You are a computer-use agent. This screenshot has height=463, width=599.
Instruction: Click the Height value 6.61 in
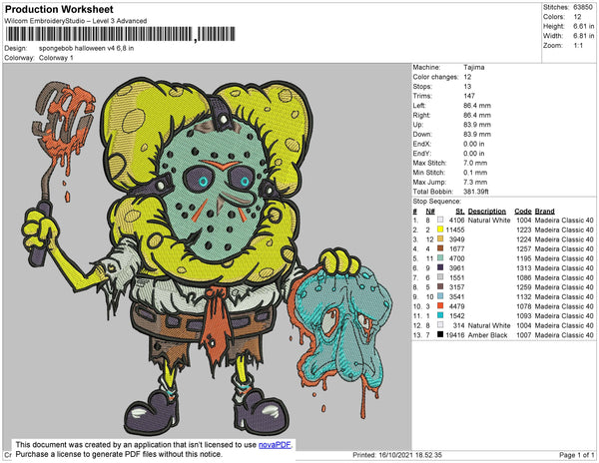pos(583,26)
